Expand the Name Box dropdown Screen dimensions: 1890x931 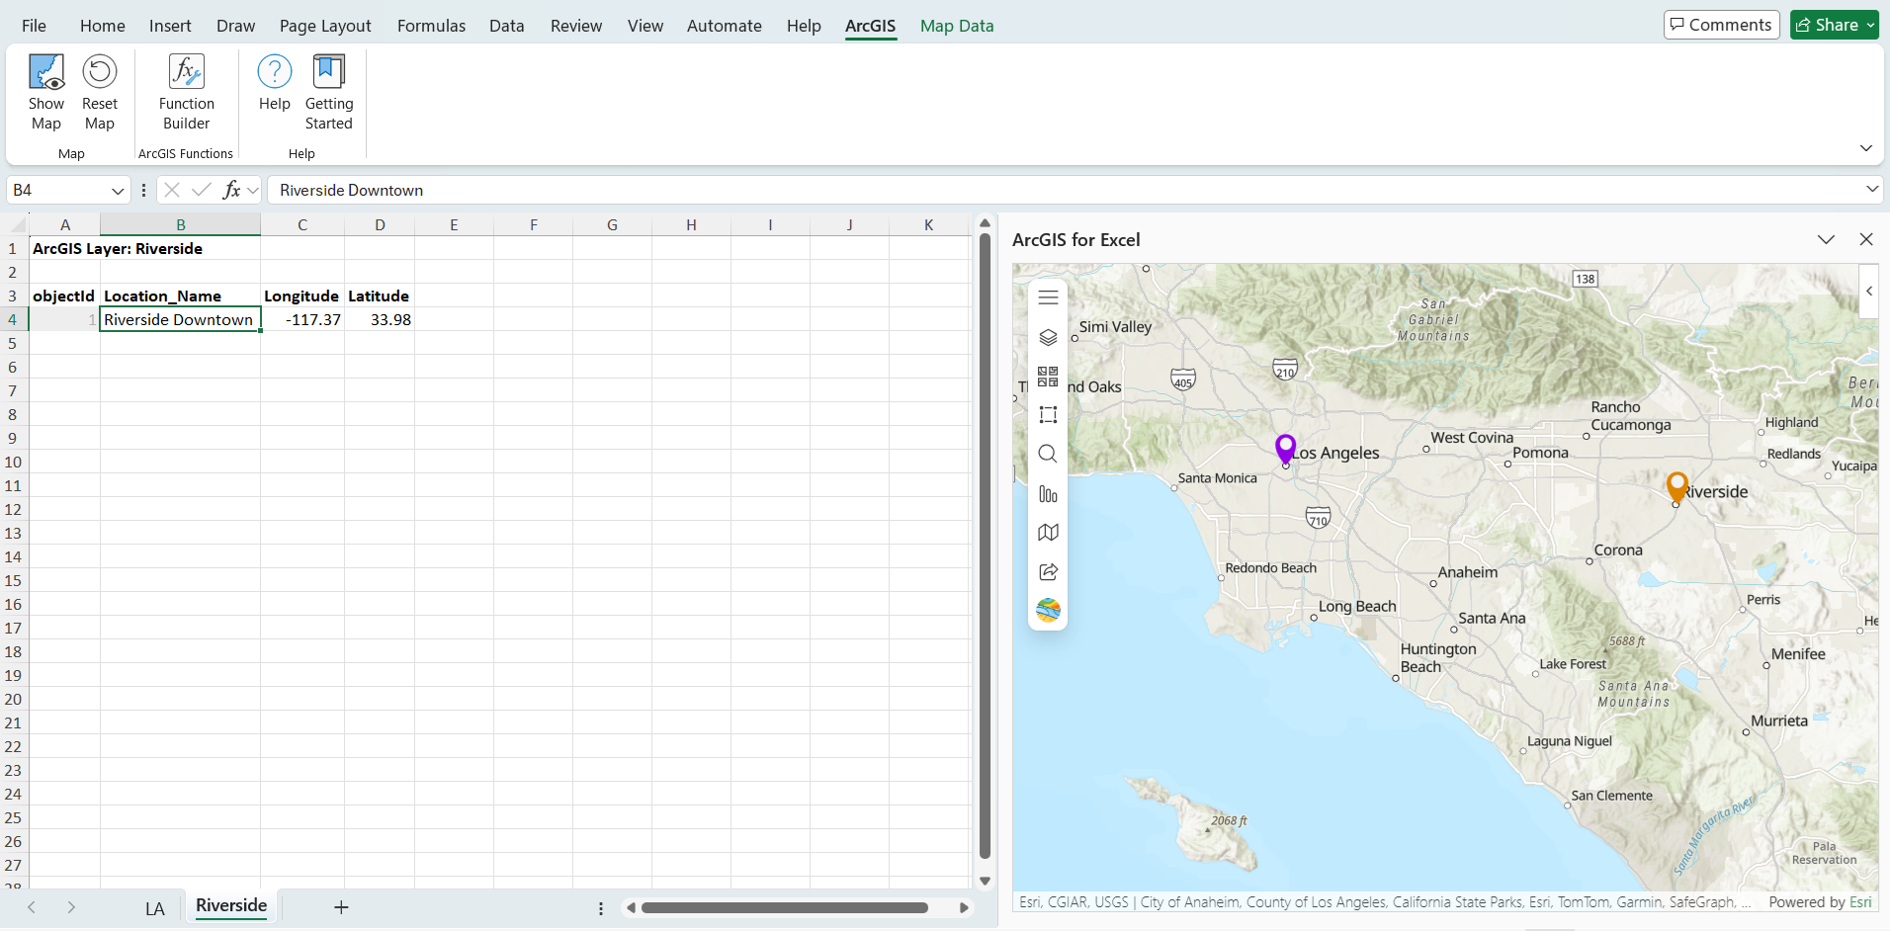(x=118, y=191)
